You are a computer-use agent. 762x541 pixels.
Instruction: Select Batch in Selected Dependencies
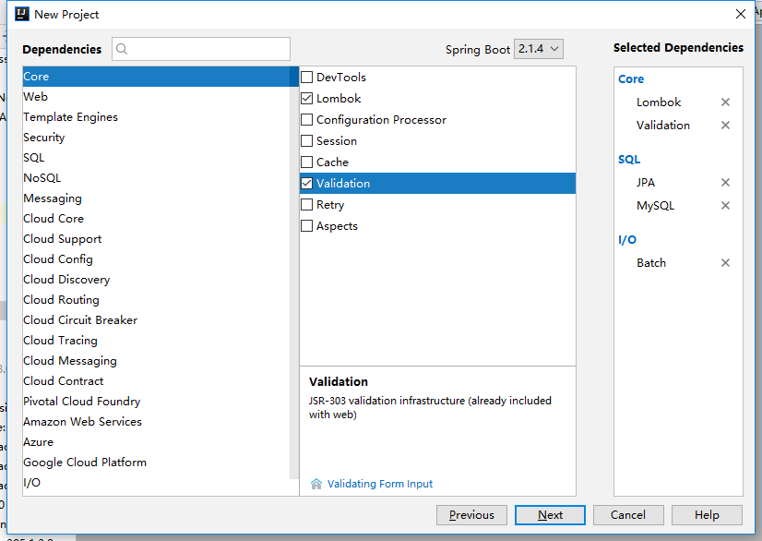pyautogui.click(x=651, y=263)
